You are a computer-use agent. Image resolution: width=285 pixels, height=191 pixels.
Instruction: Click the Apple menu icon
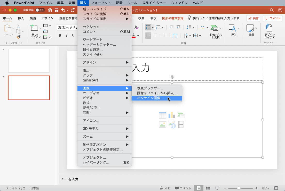point(7,3)
